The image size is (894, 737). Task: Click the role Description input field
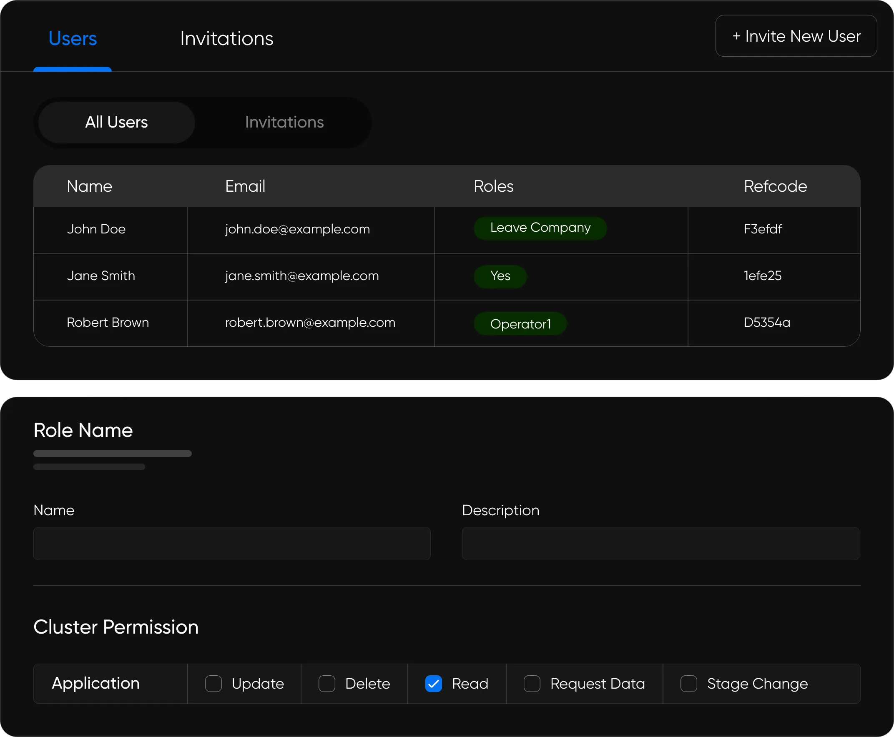pos(660,544)
